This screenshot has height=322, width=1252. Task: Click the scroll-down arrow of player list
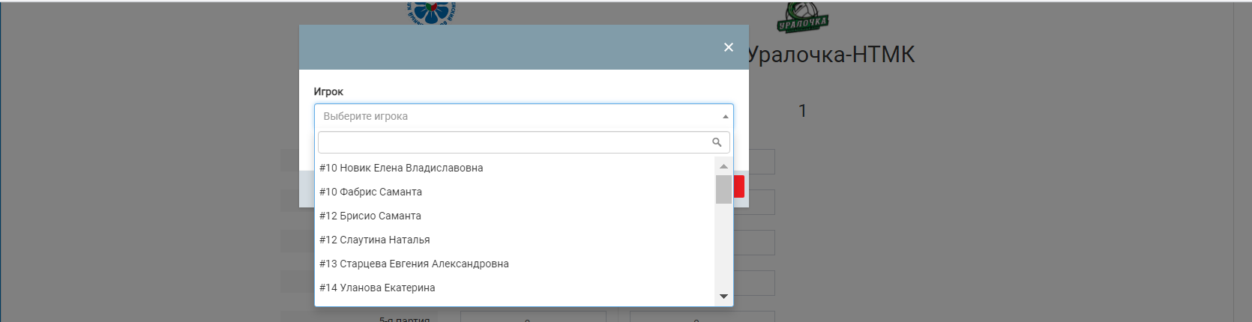(x=723, y=297)
